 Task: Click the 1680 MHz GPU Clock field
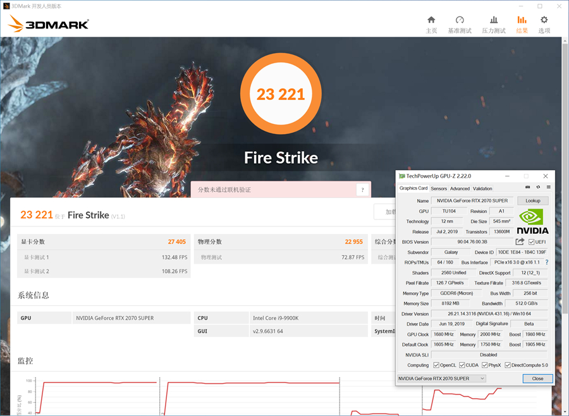(443, 334)
